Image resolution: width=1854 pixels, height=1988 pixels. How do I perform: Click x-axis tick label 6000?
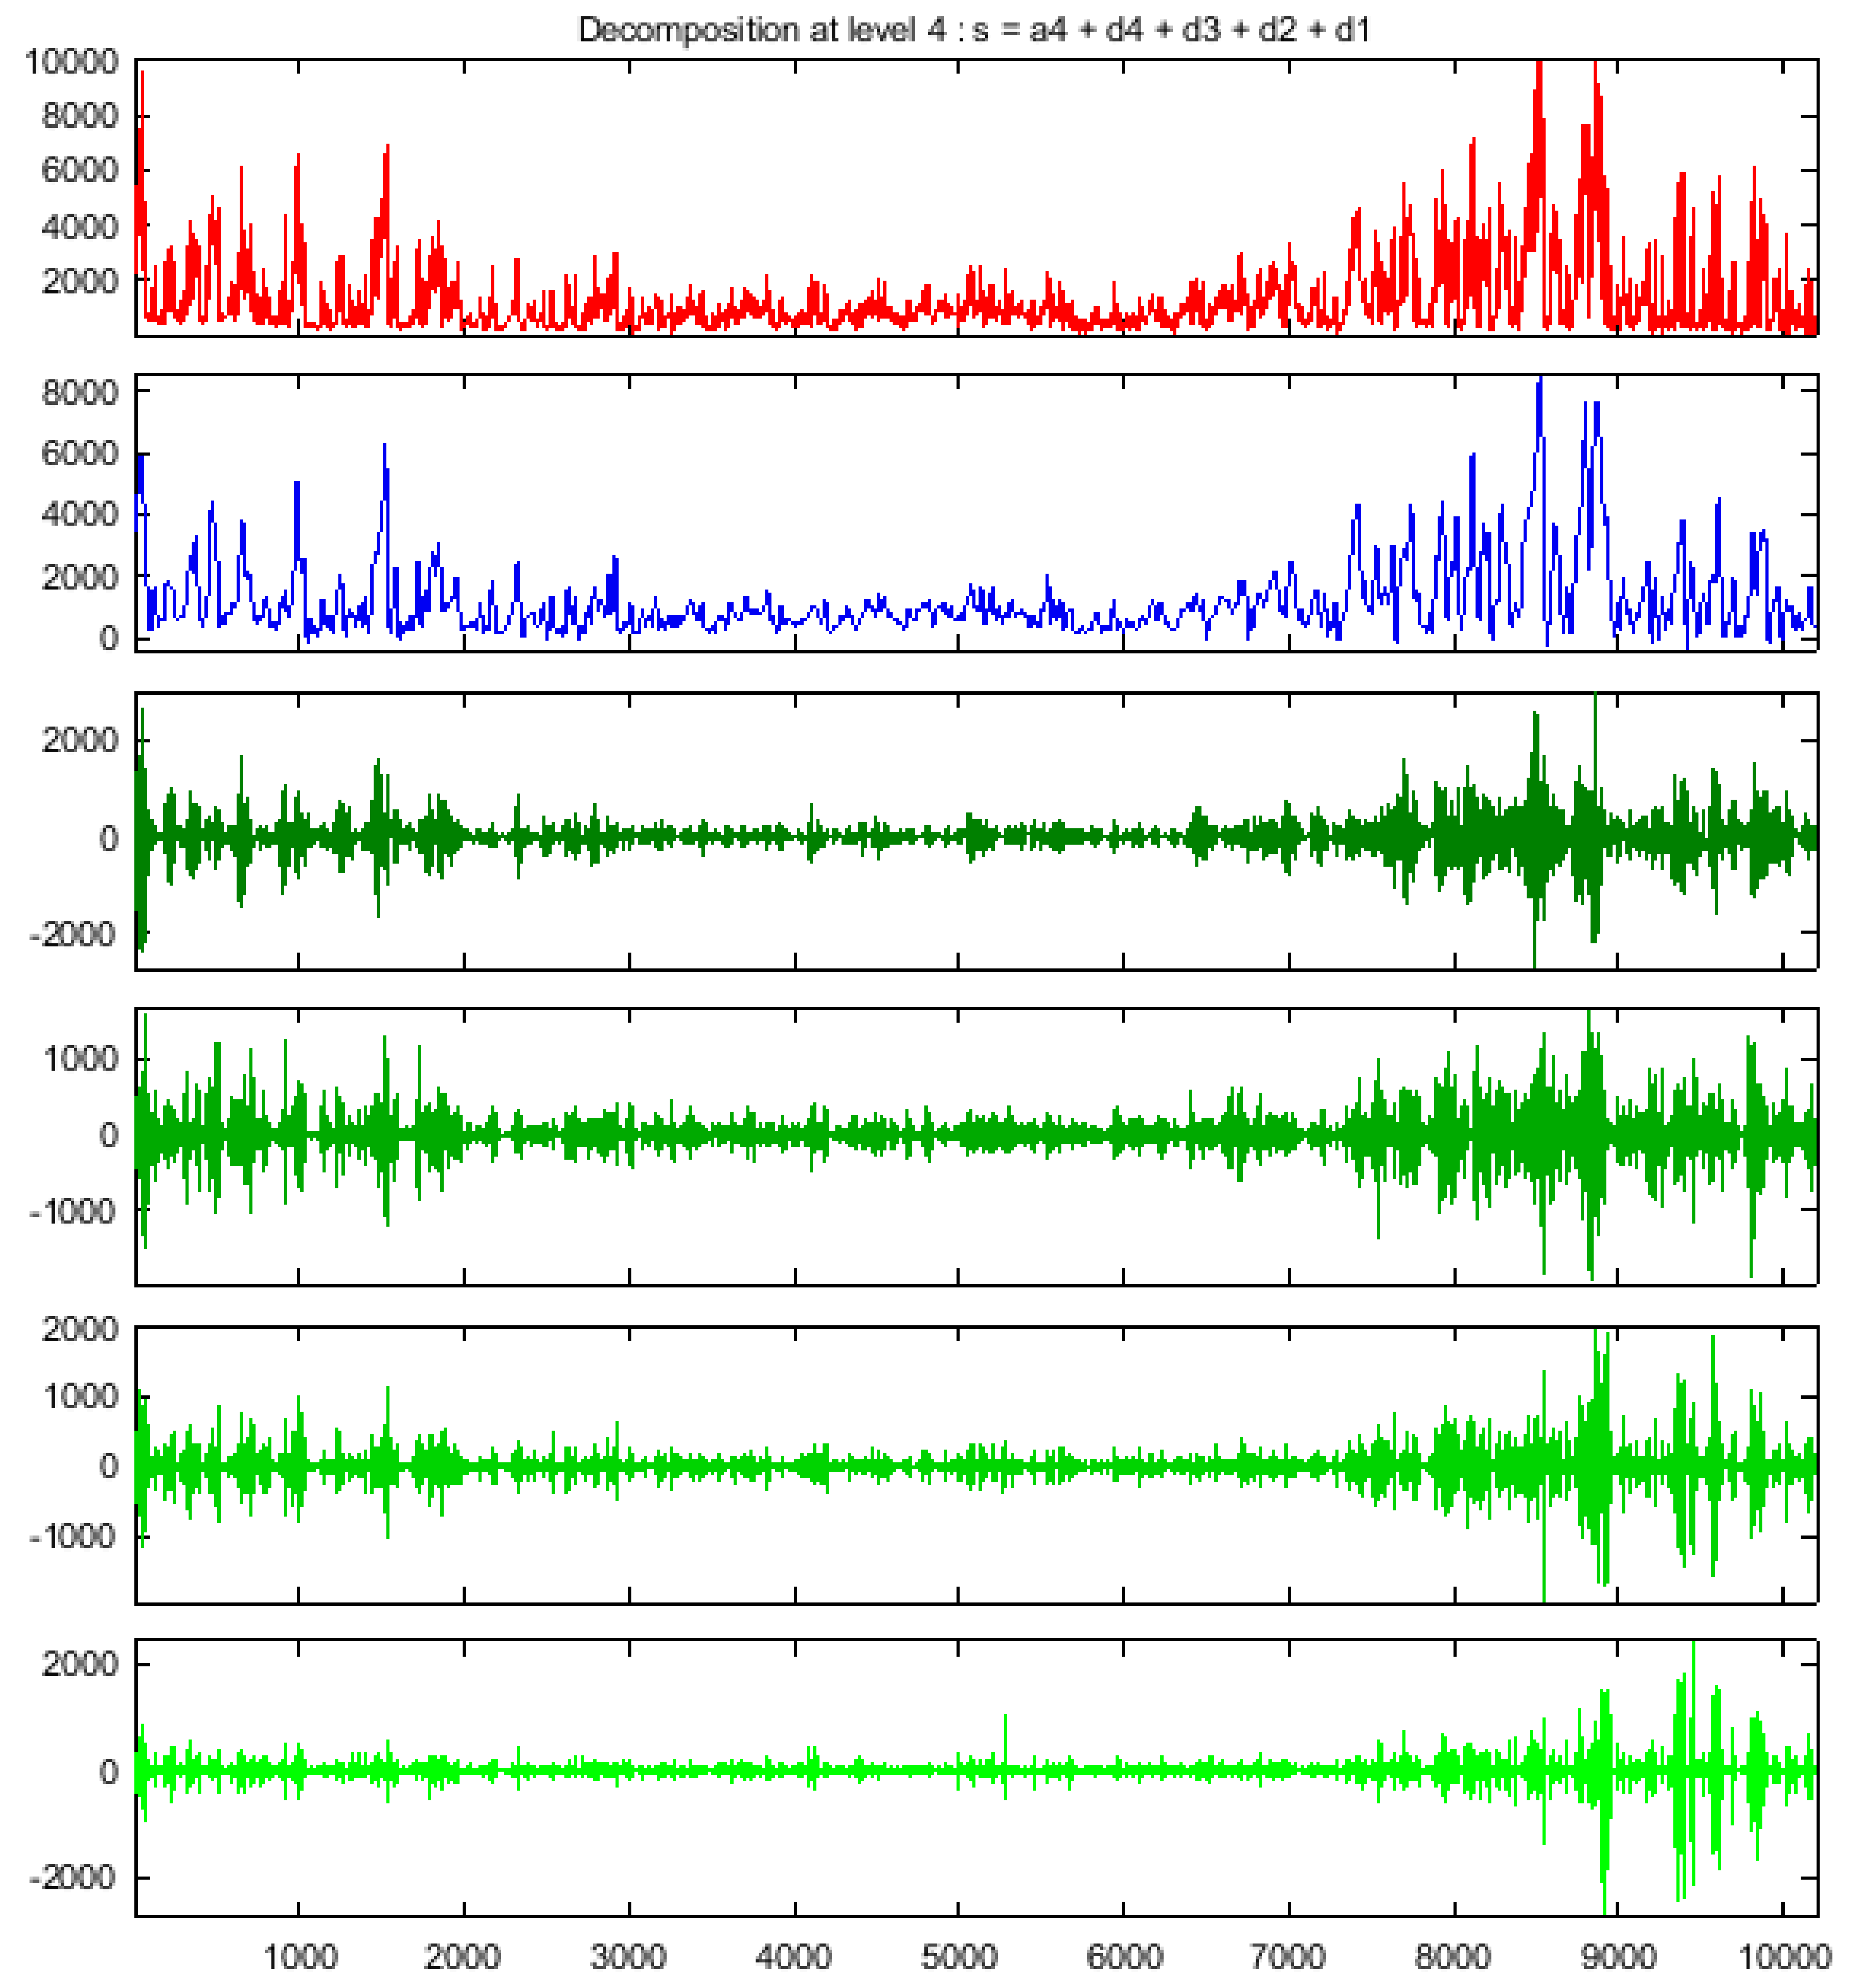[1124, 1956]
